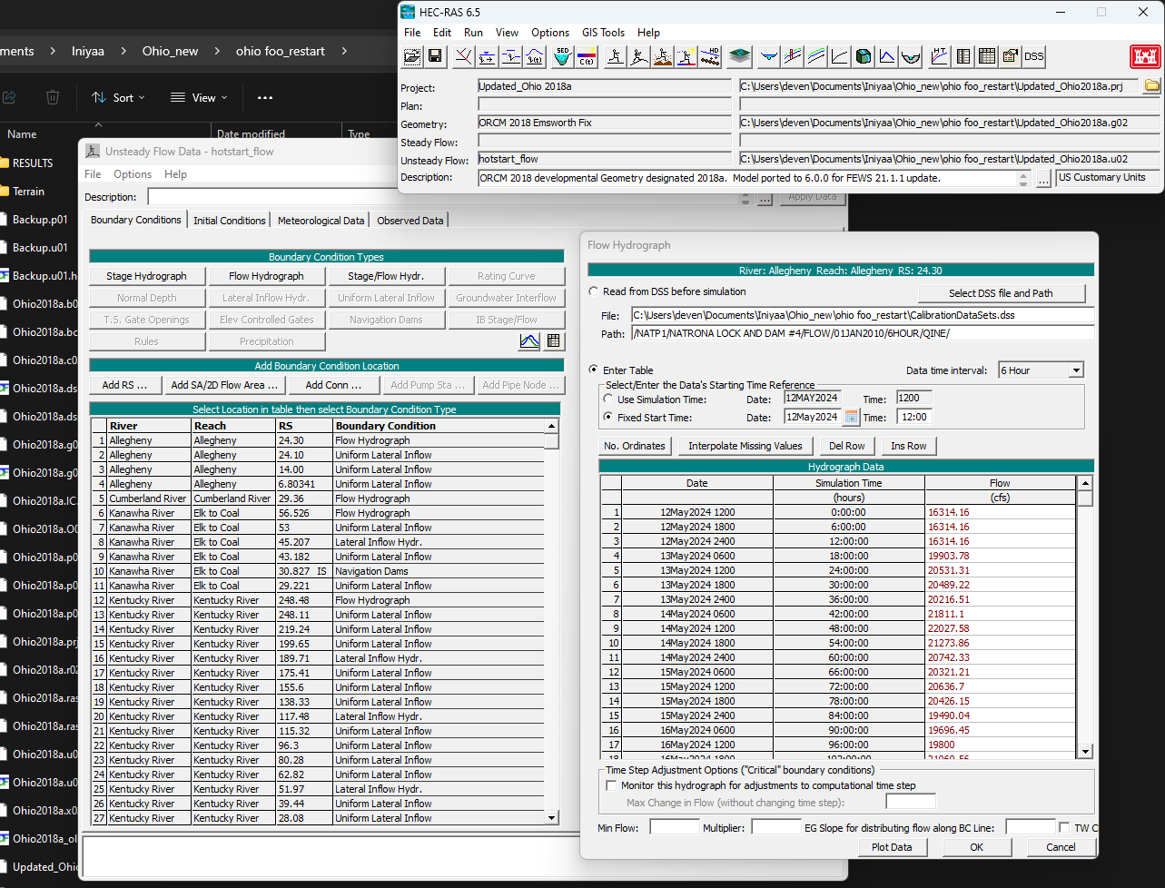The width and height of the screenshot is (1165, 888).
Task: Open the GIS Tools menu
Action: (x=604, y=32)
